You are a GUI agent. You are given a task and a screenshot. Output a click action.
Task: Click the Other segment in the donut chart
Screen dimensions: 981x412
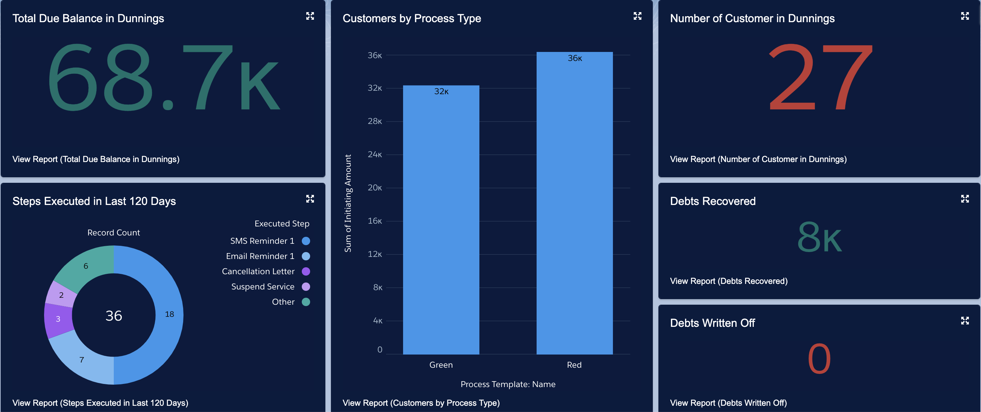pyautogui.click(x=86, y=266)
